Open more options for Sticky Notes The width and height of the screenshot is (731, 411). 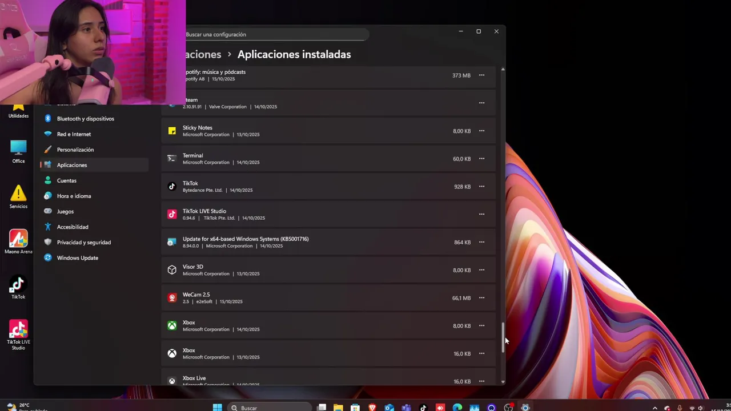[x=481, y=131]
